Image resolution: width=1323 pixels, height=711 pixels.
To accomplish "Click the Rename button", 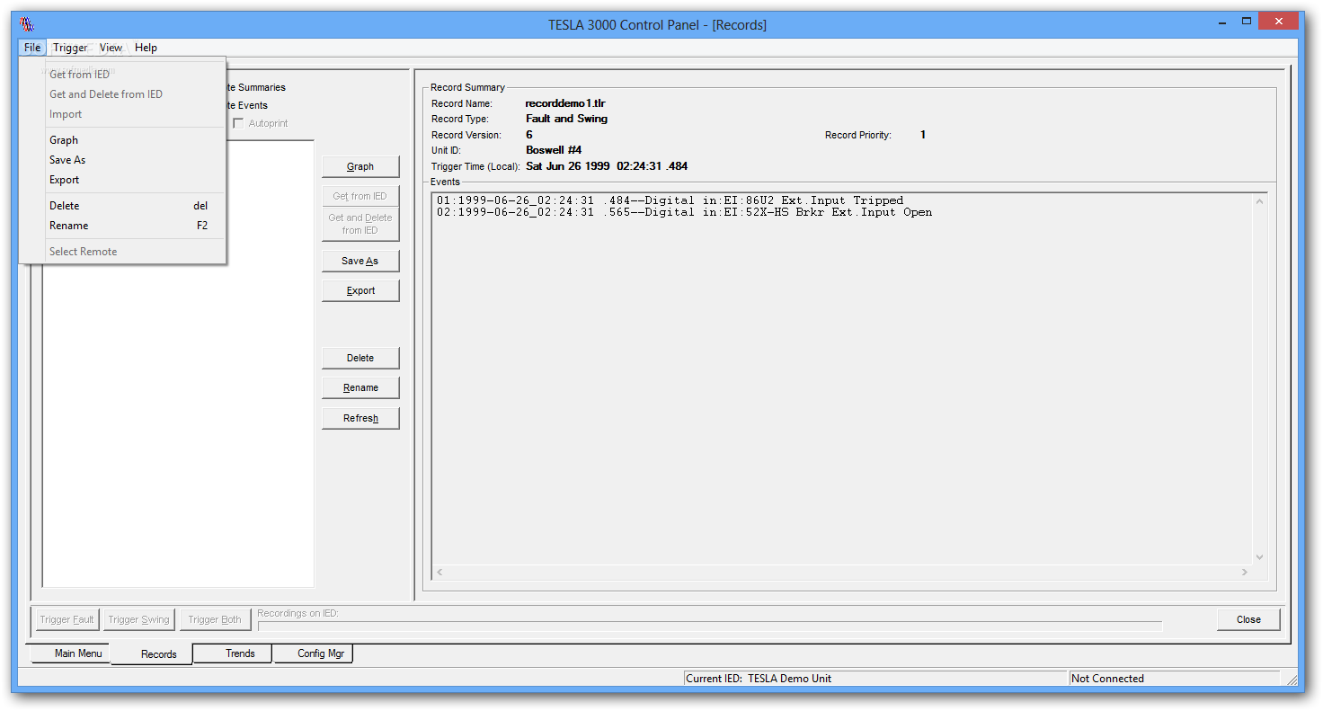I will [360, 387].
